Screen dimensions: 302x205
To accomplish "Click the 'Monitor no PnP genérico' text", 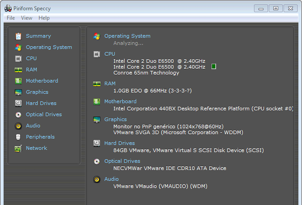I will [x=144, y=127].
